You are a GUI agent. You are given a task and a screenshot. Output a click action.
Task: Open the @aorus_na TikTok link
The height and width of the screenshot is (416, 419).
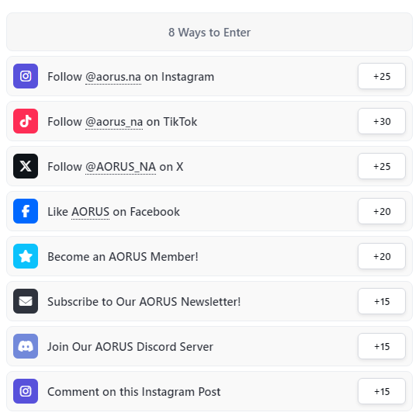point(114,122)
